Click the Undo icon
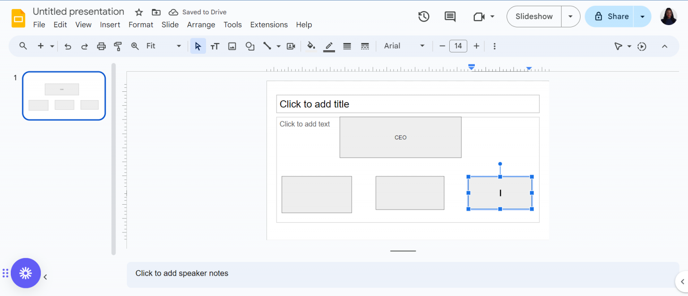This screenshot has height=296, width=688. point(68,46)
